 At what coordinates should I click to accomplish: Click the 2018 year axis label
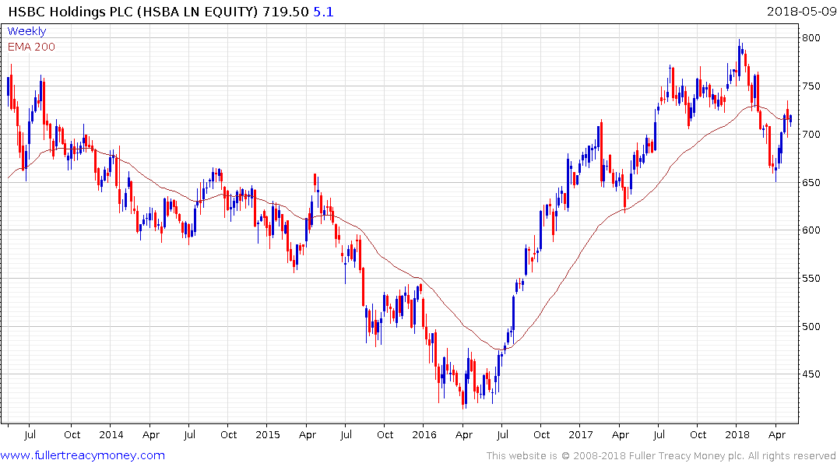click(x=737, y=434)
